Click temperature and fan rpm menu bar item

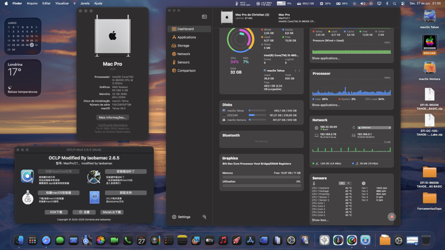click(243, 4)
